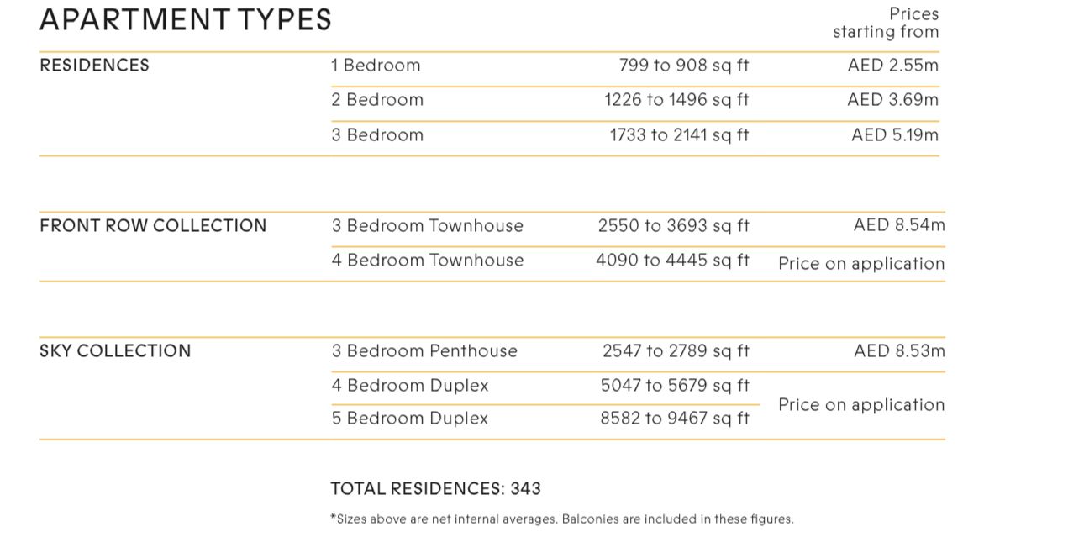1084x558 pixels.
Task: Select the FRONT ROW COLLECTION label
Action: [153, 226]
